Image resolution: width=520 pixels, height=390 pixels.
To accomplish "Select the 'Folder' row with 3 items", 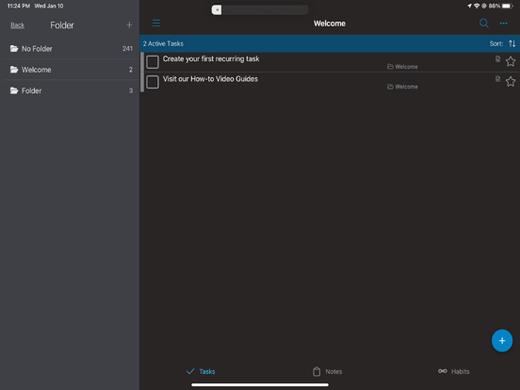I will pos(70,90).
